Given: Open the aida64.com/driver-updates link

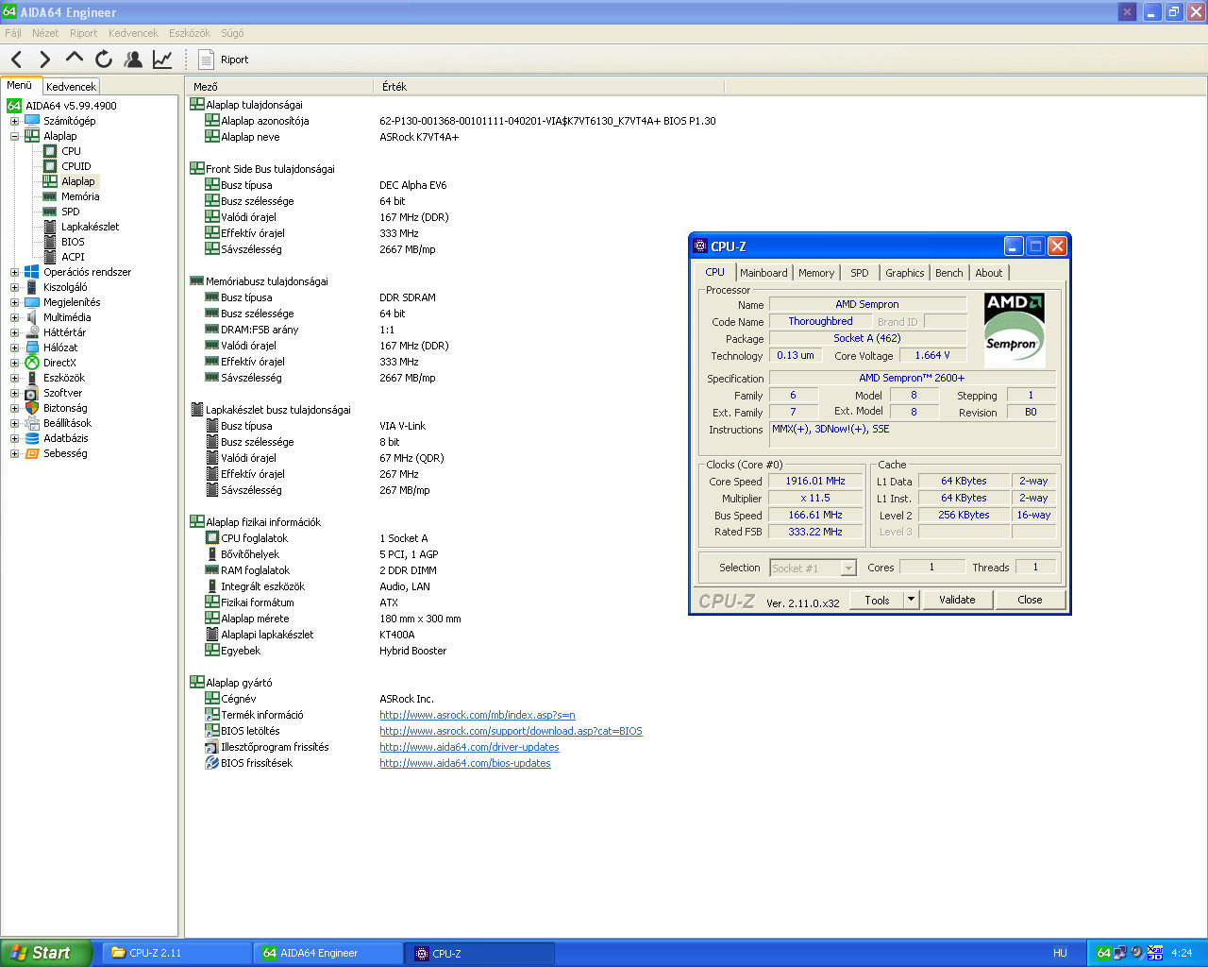Looking at the screenshot, I should coord(469,747).
